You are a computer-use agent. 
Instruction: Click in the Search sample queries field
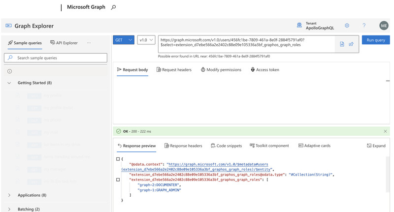click(56, 58)
